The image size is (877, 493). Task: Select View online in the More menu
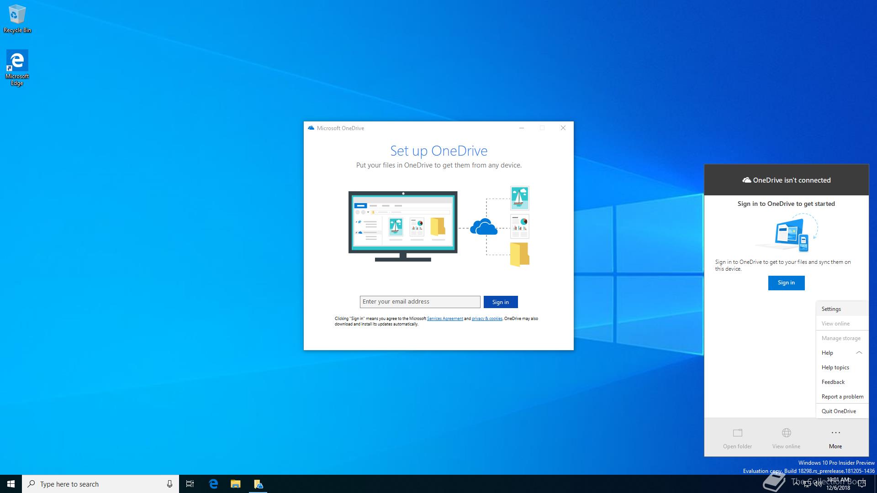pos(842,324)
